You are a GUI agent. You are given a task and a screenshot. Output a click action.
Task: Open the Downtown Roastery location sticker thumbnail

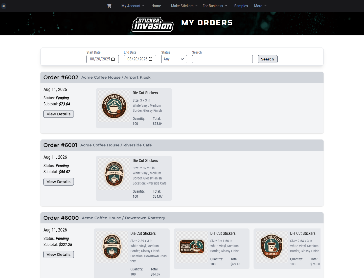coord(112,247)
